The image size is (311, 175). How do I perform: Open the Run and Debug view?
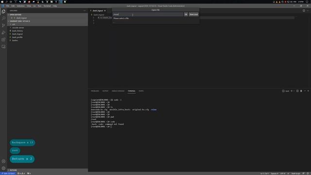tap(3, 33)
